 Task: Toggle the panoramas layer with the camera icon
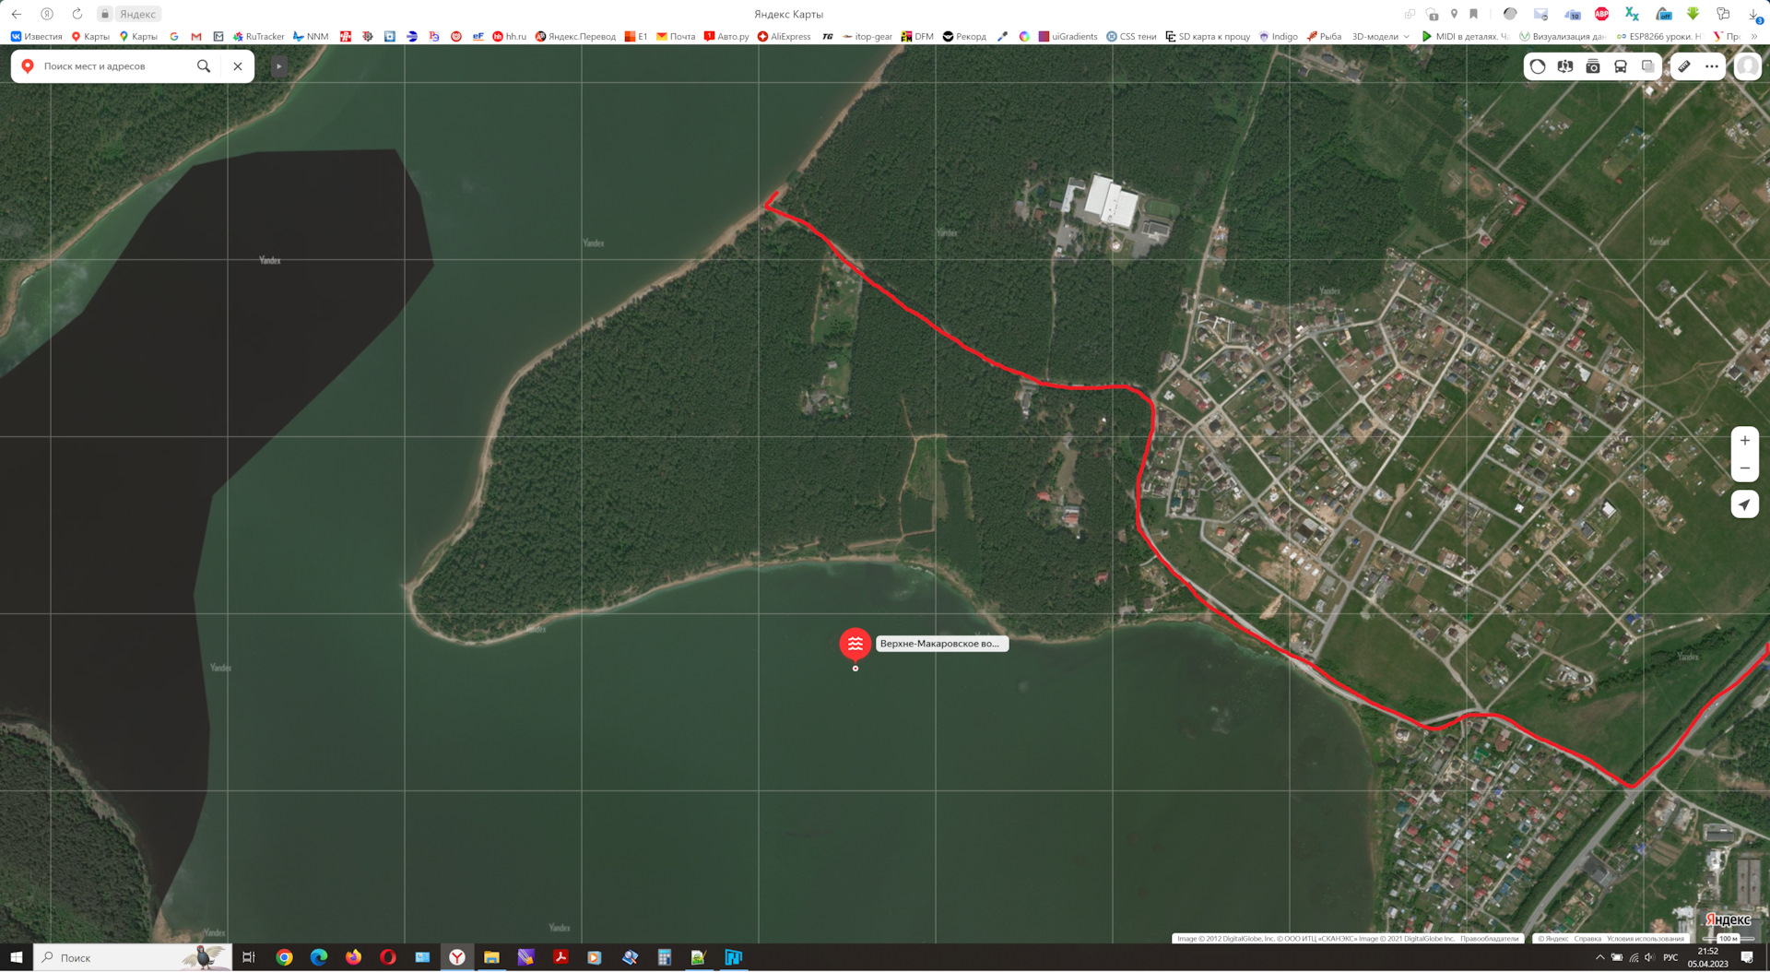[x=1593, y=66]
